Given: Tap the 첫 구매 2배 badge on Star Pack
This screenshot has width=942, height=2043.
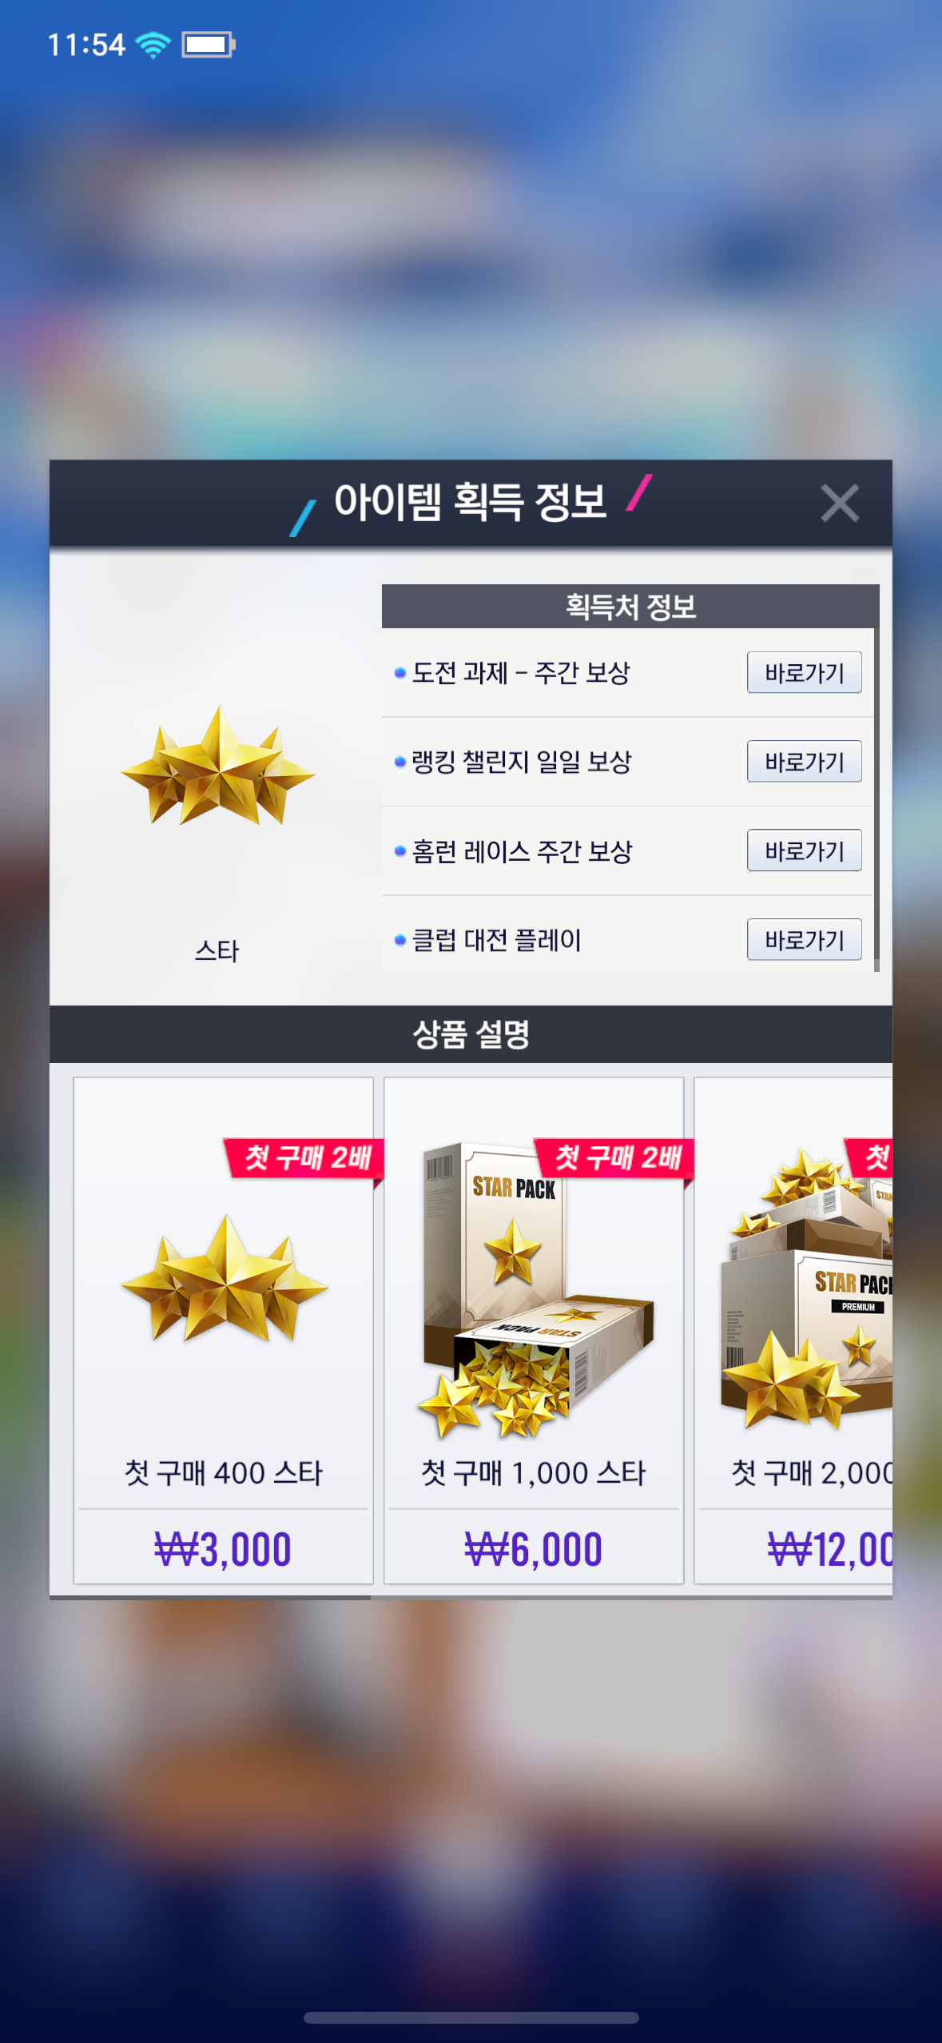Looking at the screenshot, I should pos(614,1158).
